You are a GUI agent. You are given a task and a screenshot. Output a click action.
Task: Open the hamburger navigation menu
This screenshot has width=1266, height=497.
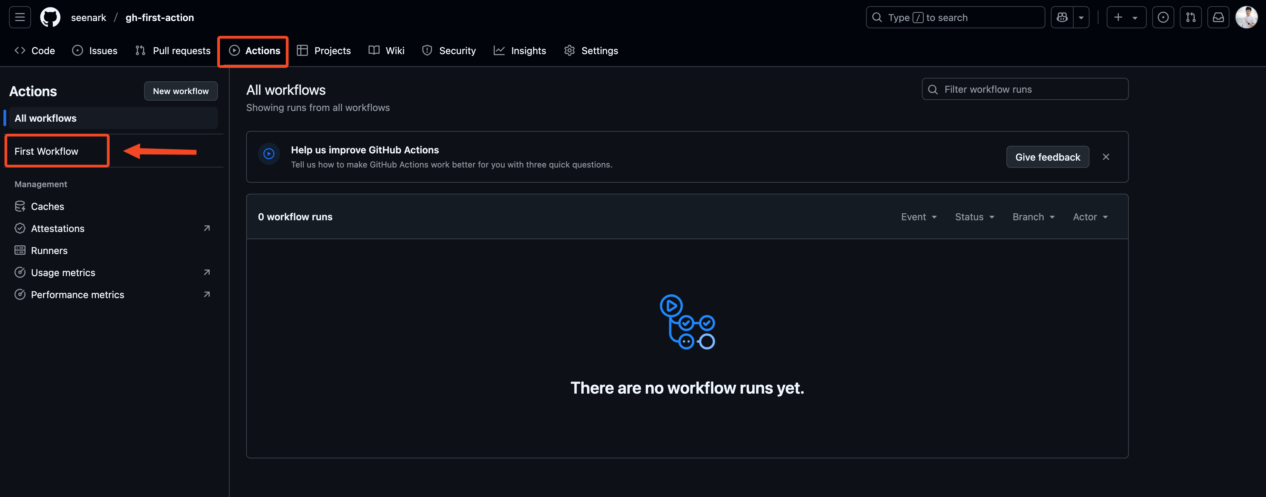tap(20, 17)
